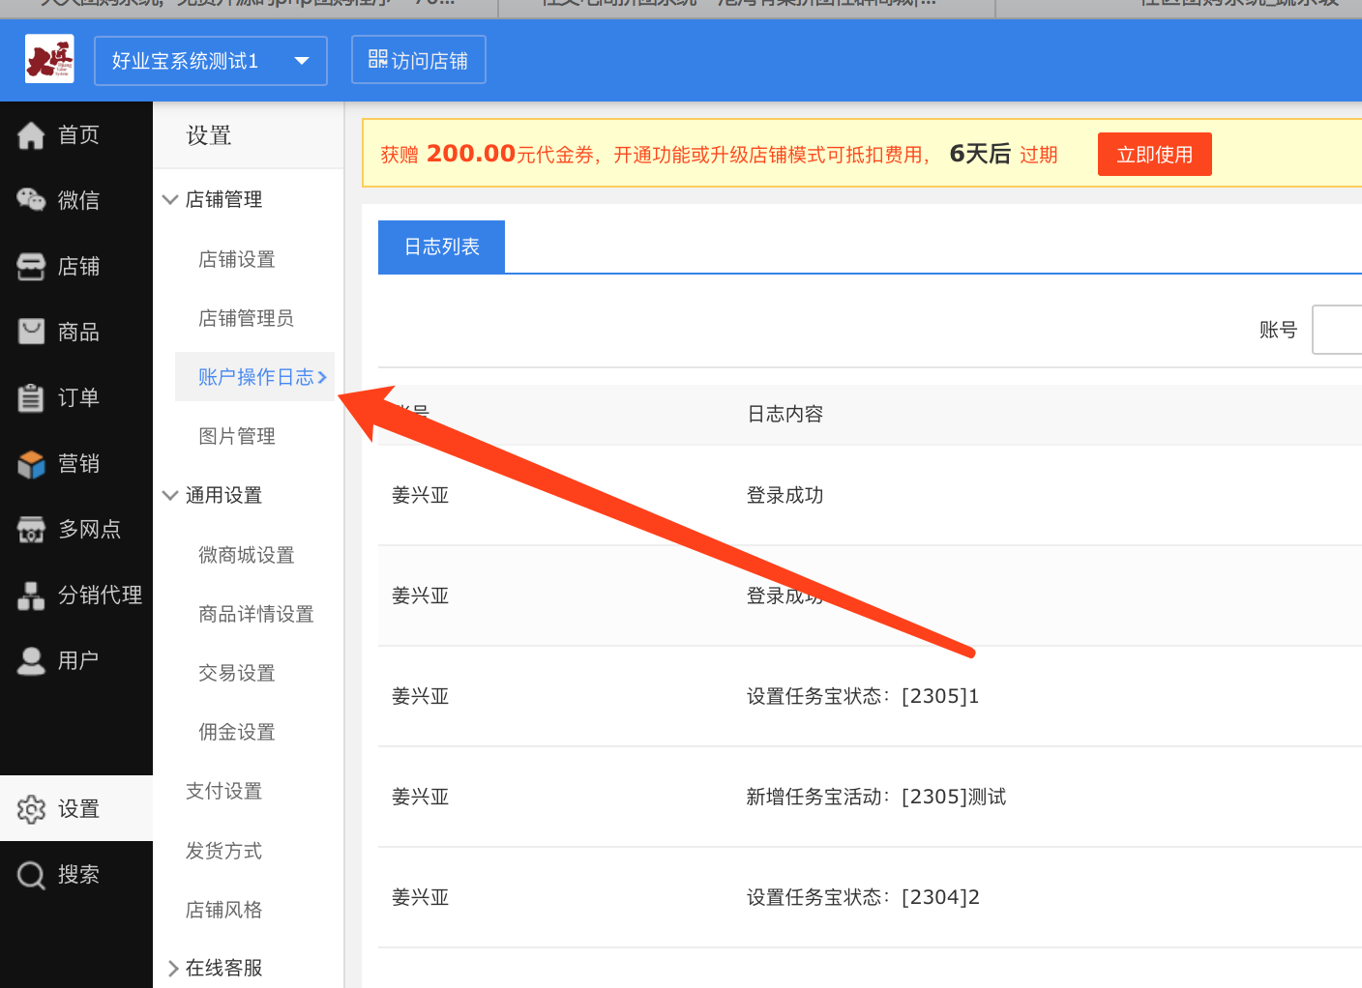Click the 店铺 store icon
This screenshot has height=988, width=1362.
31,266
